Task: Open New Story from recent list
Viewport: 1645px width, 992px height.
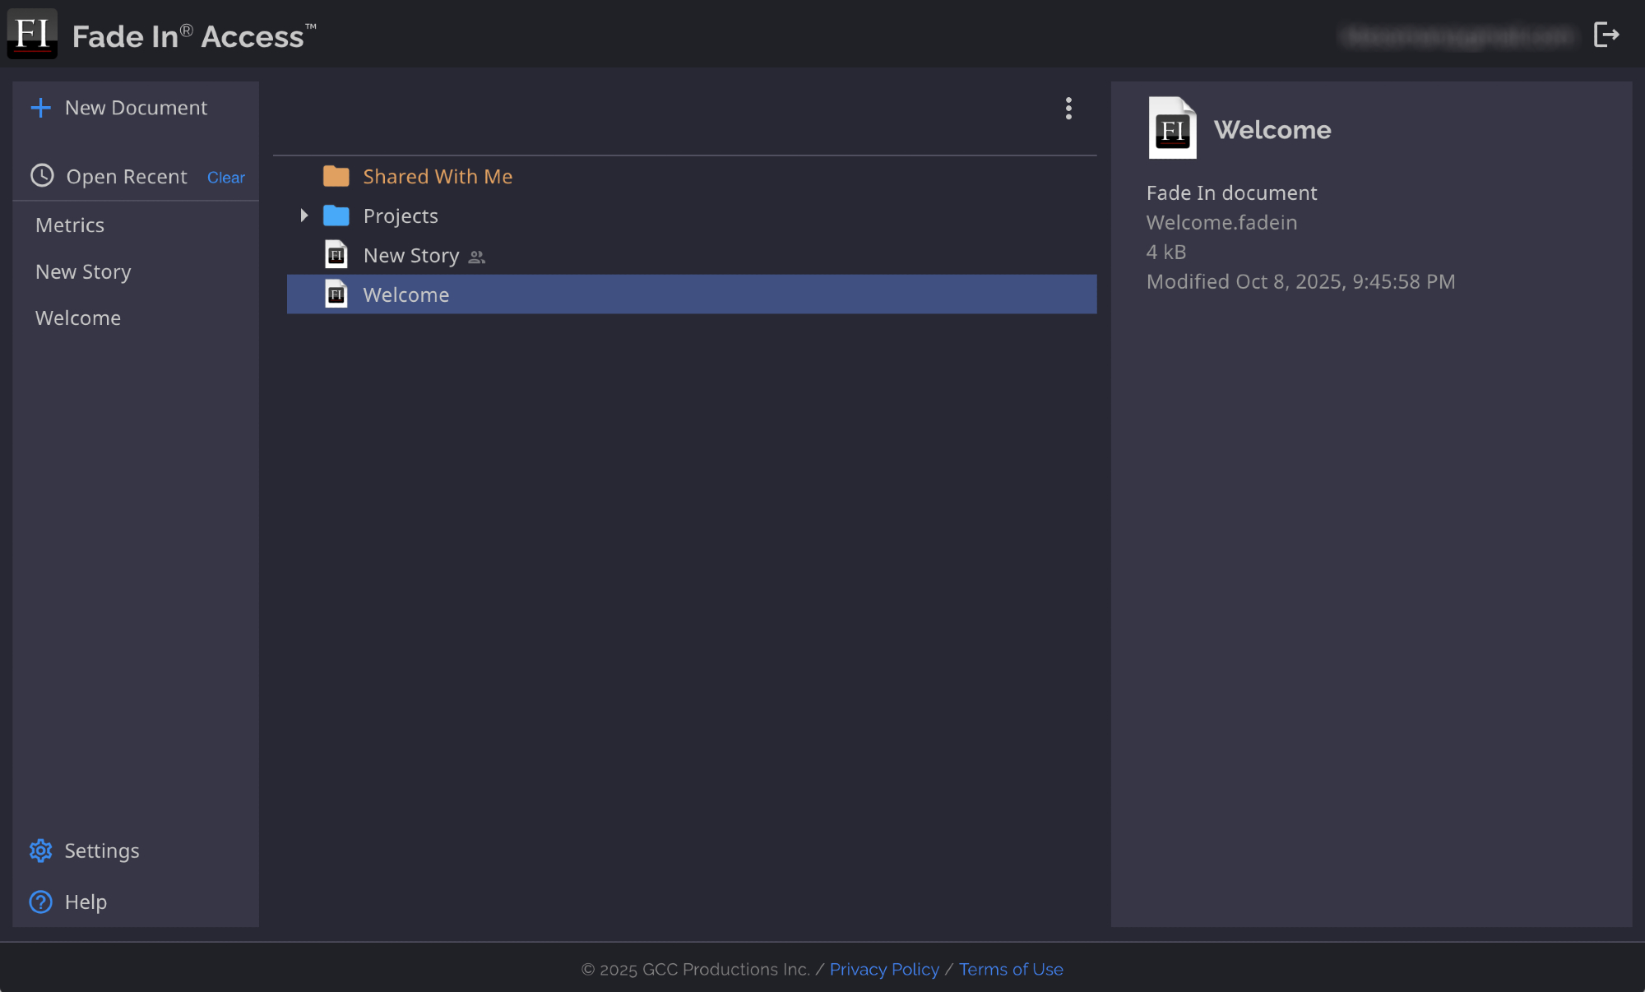Action: coord(83,272)
